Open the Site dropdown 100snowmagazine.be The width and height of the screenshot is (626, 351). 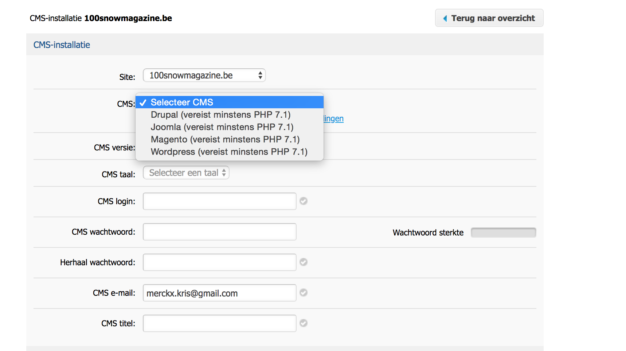point(204,75)
